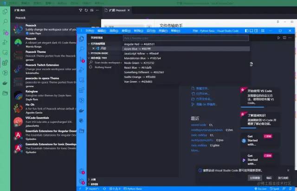Open master branch picker in status bar

[92, 189]
